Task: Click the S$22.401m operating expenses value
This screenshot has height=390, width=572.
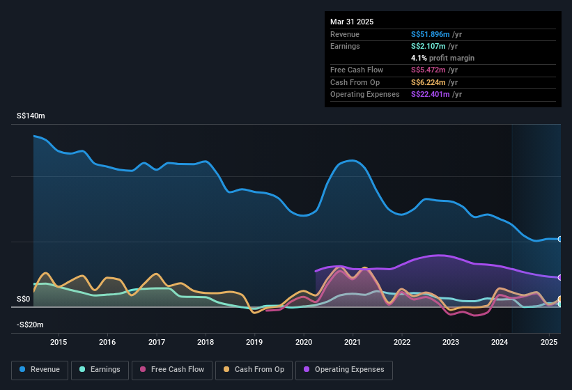Action: coord(430,95)
